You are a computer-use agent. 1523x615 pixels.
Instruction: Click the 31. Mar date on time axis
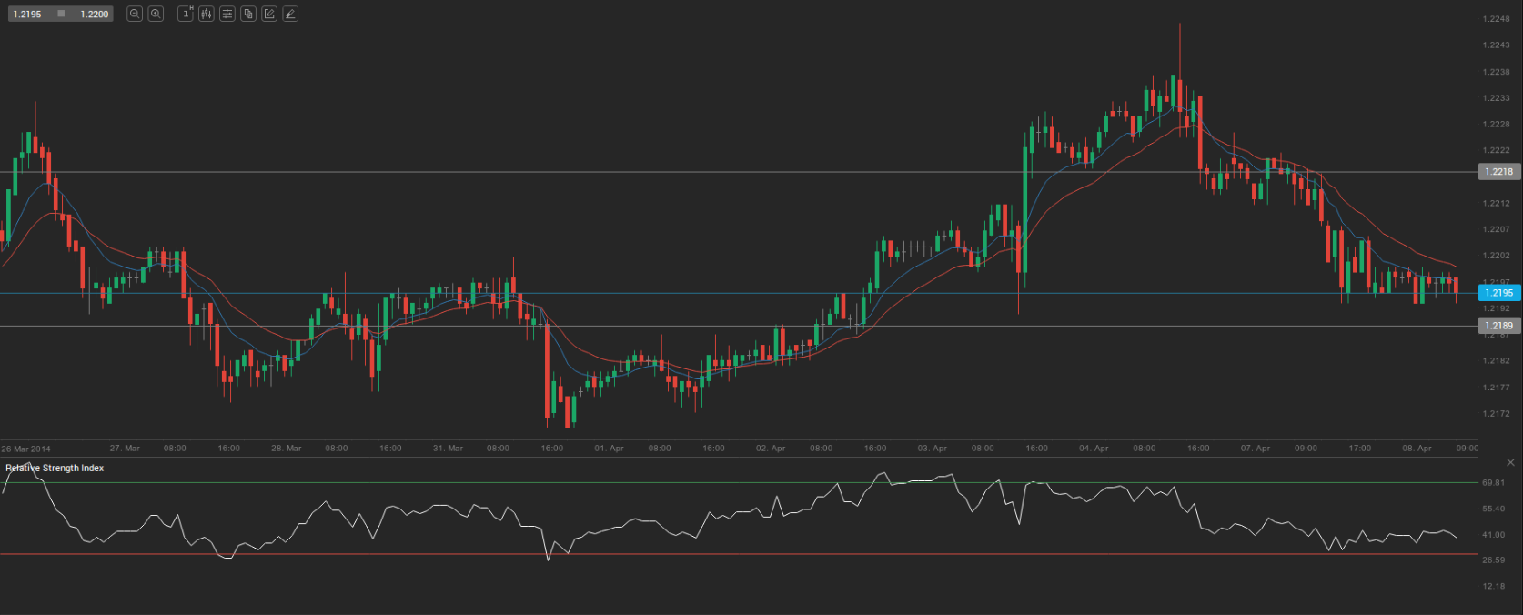(x=448, y=449)
